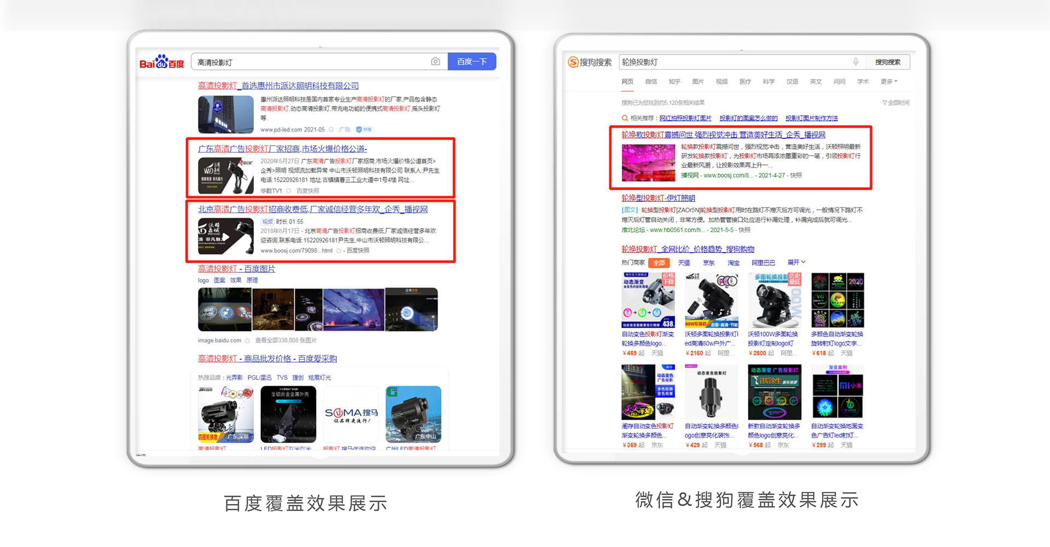Click the 光弄影 hot brand

tap(234, 378)
